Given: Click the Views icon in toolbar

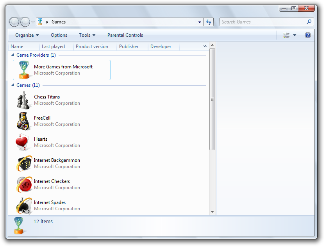Looking at the screenshot, I should click(x=286, y=35).
